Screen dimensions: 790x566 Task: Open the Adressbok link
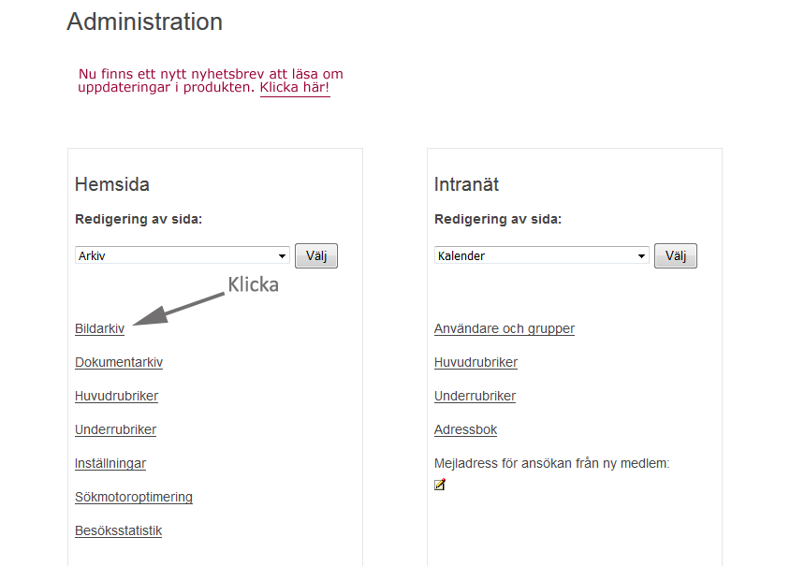click(465, 430)
